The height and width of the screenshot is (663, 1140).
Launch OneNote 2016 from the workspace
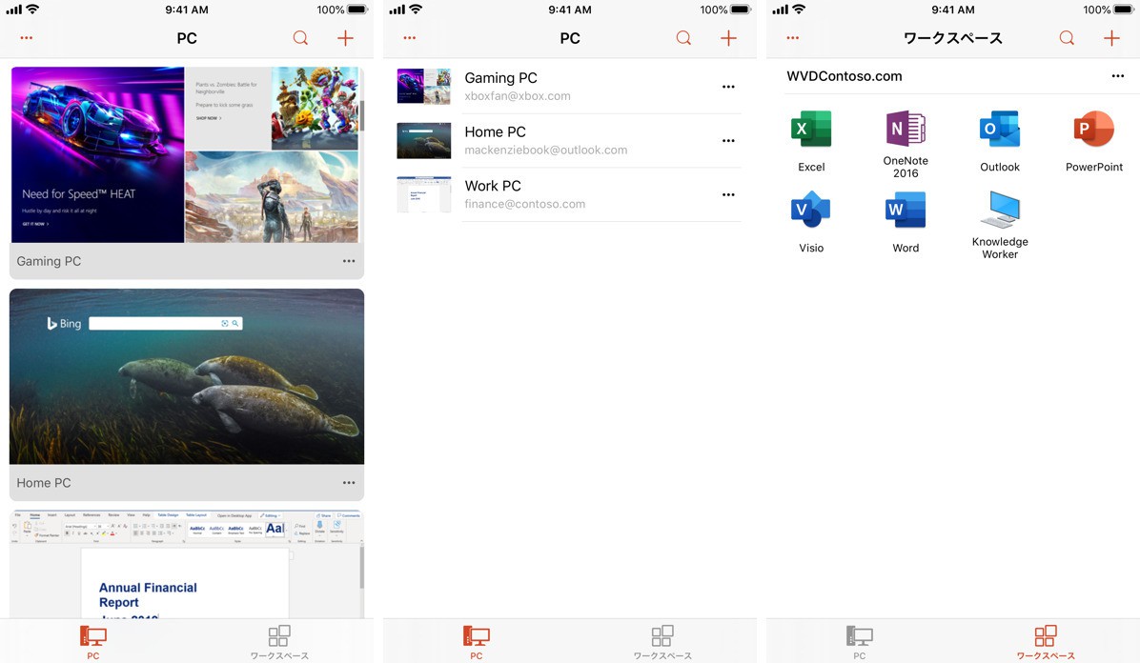(x=906, y=129)
